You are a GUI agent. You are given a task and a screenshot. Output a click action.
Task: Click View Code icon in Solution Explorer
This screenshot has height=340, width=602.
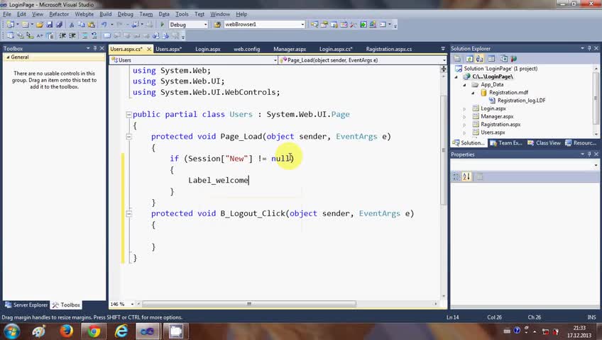tap(491, 59)
